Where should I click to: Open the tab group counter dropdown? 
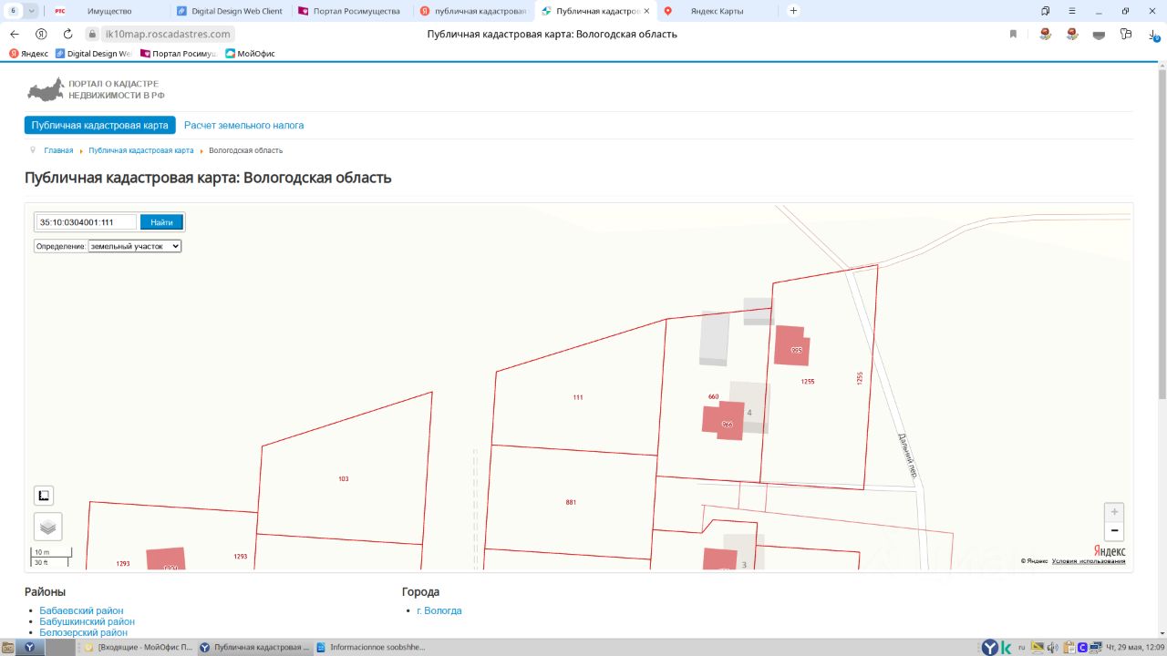(x=32, y=11)
